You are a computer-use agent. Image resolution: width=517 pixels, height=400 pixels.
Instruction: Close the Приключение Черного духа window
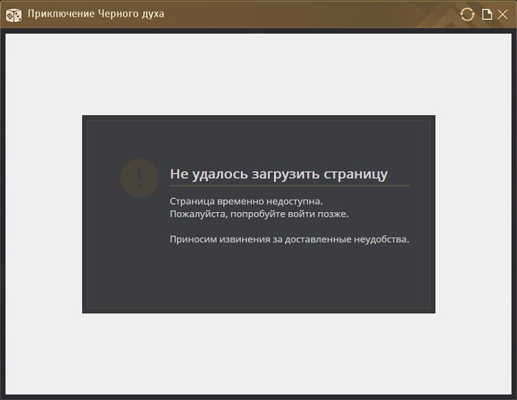503,14
